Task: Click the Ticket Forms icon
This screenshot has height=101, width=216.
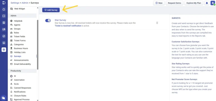Action: click(11, 41)
